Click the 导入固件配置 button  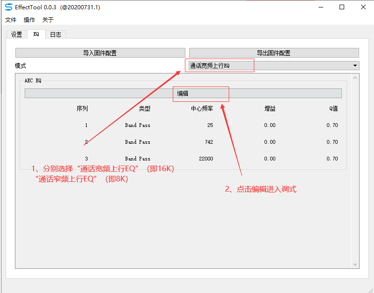pos(100,53)
